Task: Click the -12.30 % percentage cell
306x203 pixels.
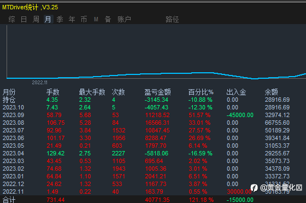Action: [x=200, y=107]
